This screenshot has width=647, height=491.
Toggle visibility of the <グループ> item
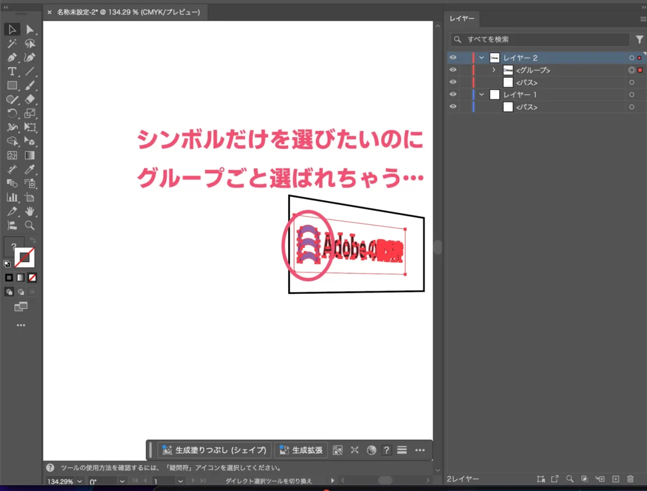(x=452, y=70)
